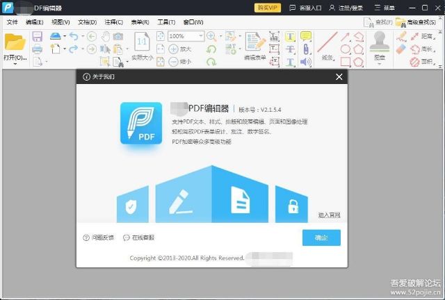The width and height of the screenshot is (445, 300).
Task: Click the magnifier zoom-in tool icon
Action: click(x=211, y=36)
